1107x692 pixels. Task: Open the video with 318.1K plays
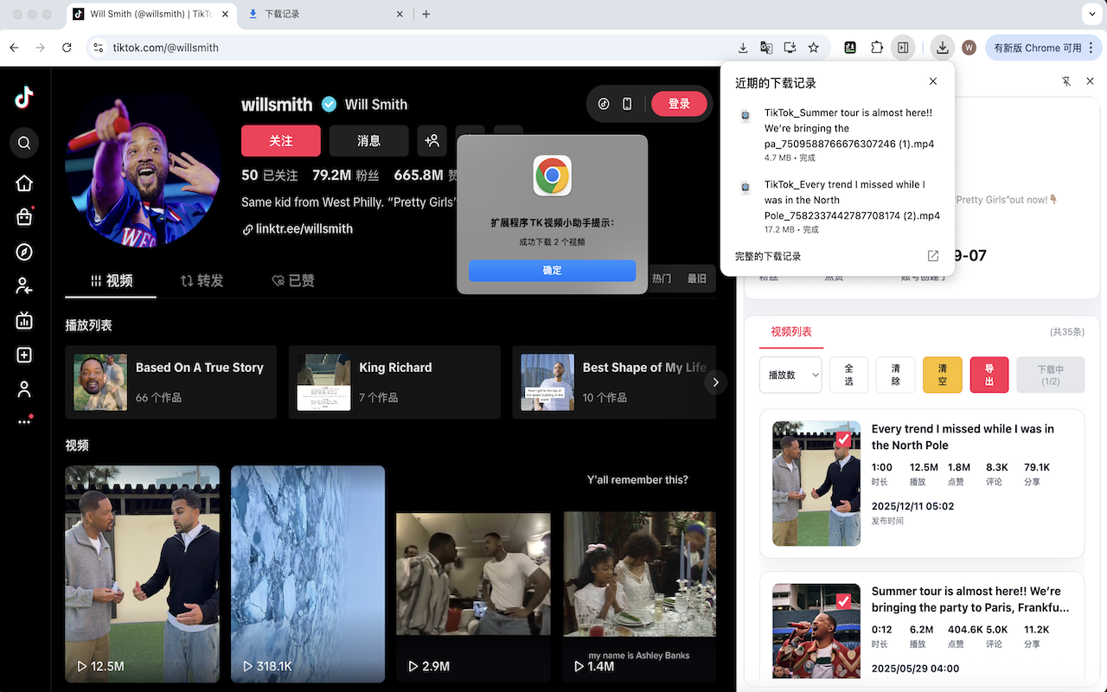(308, 574)
